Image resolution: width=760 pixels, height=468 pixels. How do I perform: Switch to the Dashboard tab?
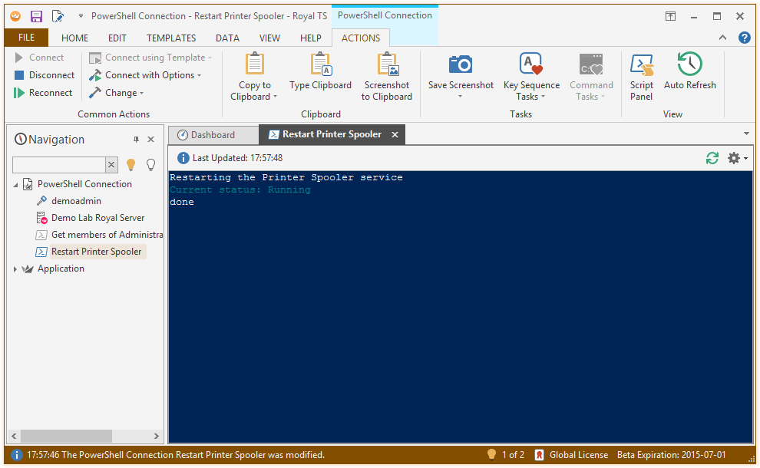point(213,135)
